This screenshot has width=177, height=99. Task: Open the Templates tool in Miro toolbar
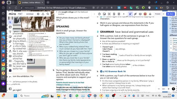[10, 27]
